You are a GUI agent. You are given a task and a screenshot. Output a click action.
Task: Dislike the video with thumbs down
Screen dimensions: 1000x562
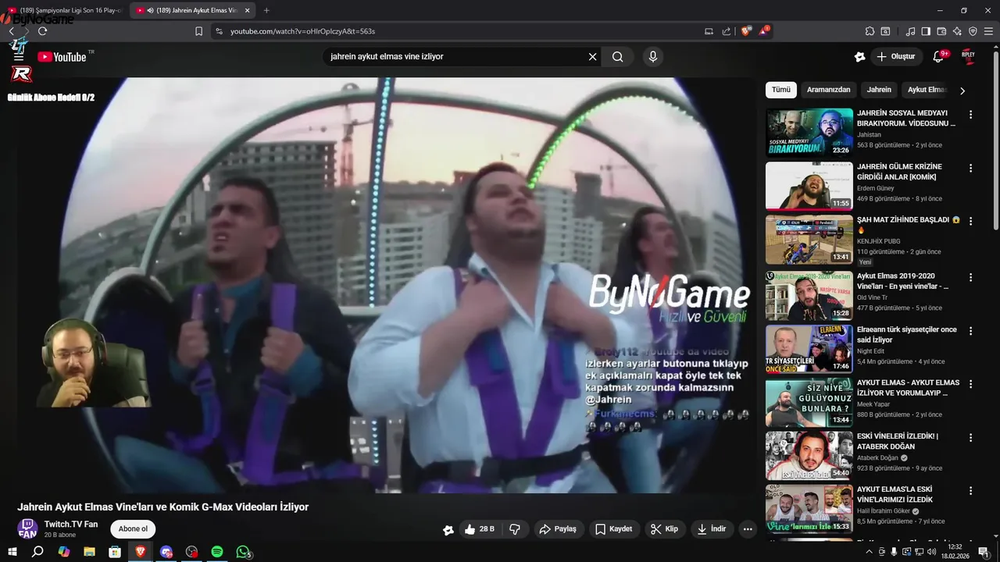(x=515, y=529)
